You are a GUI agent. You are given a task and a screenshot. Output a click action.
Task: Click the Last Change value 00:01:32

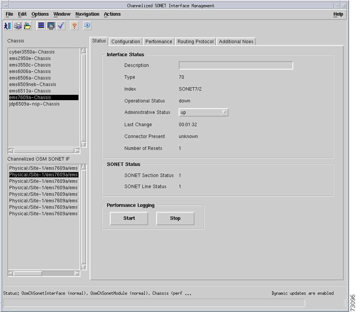[x=188, y=125]
